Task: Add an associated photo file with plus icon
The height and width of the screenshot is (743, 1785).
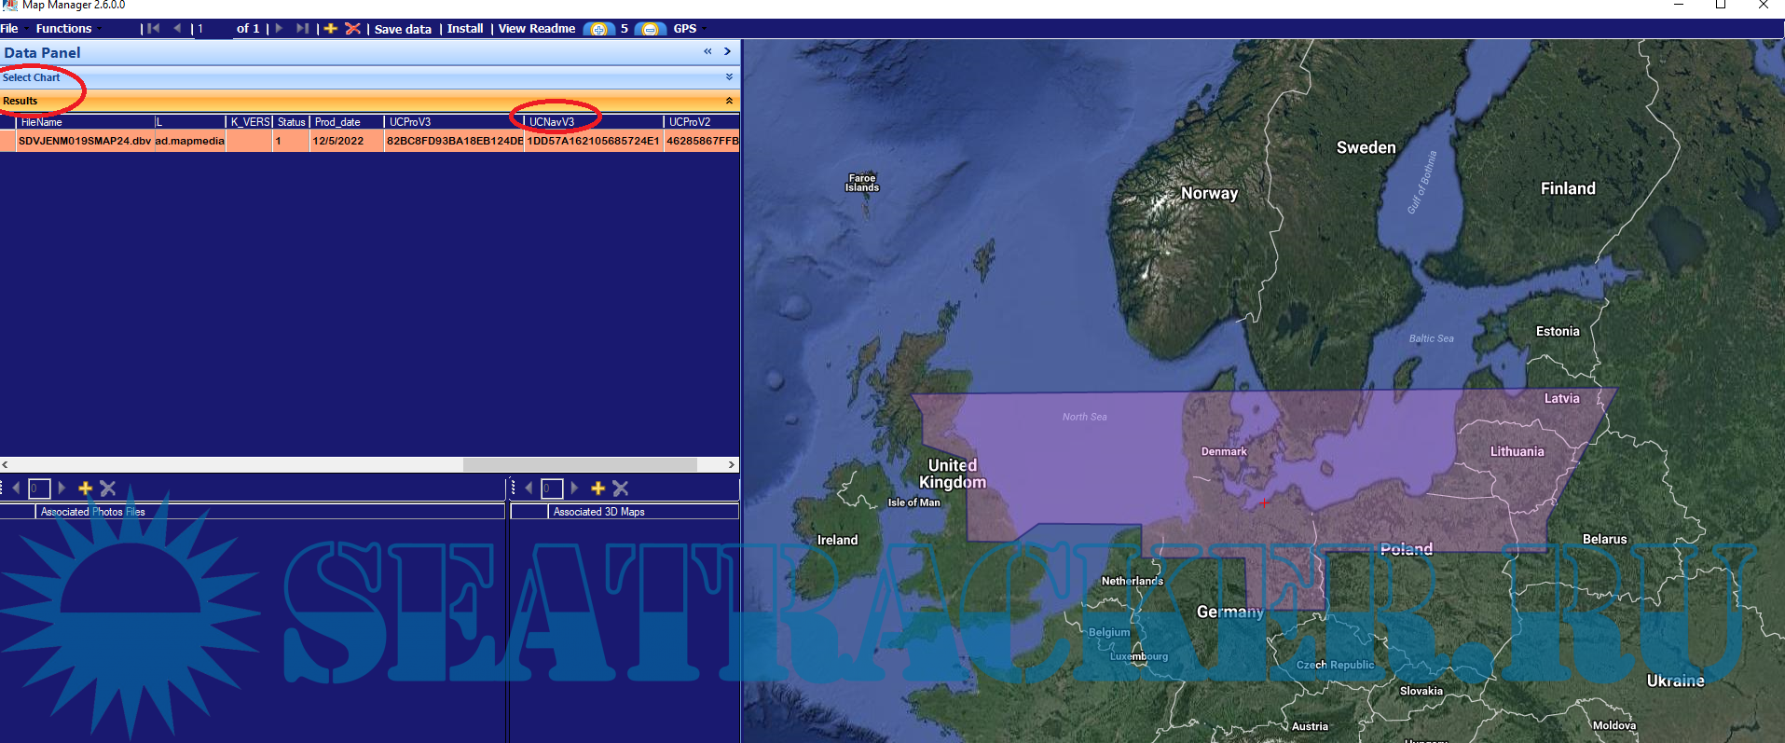Action: [x=85, y=488]
